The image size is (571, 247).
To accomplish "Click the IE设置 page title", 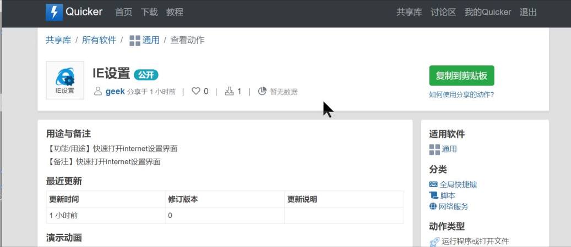I will [111, 74].
